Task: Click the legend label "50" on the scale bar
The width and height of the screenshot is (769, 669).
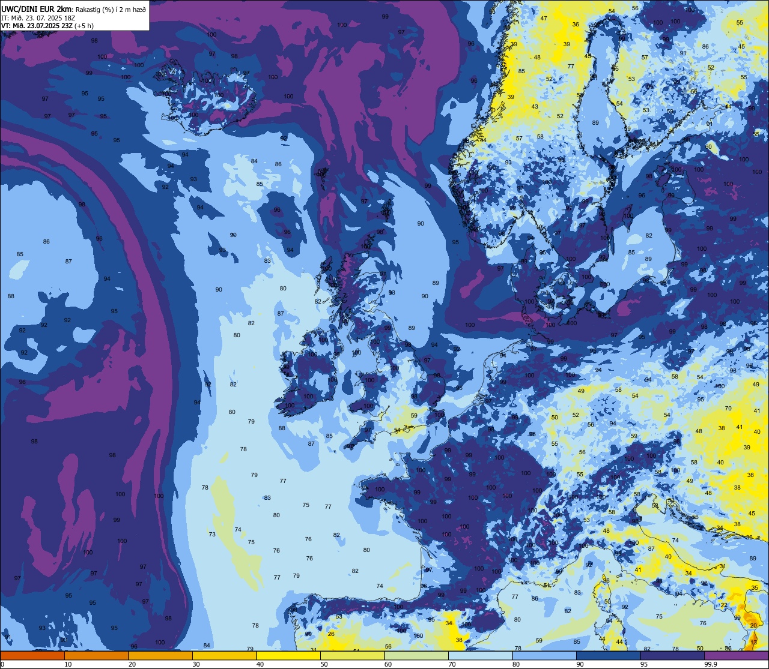Action: tap(324, 664)
